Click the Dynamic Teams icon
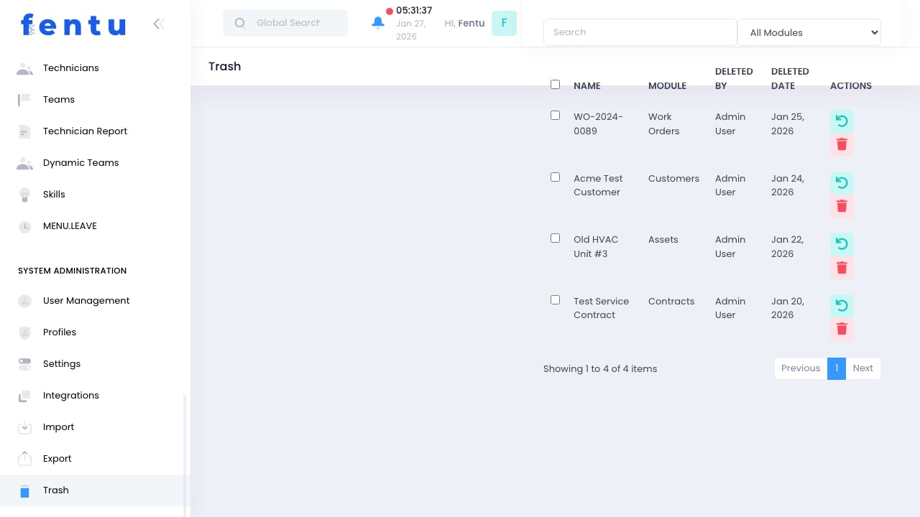920x517 pixels. (24, 163)
